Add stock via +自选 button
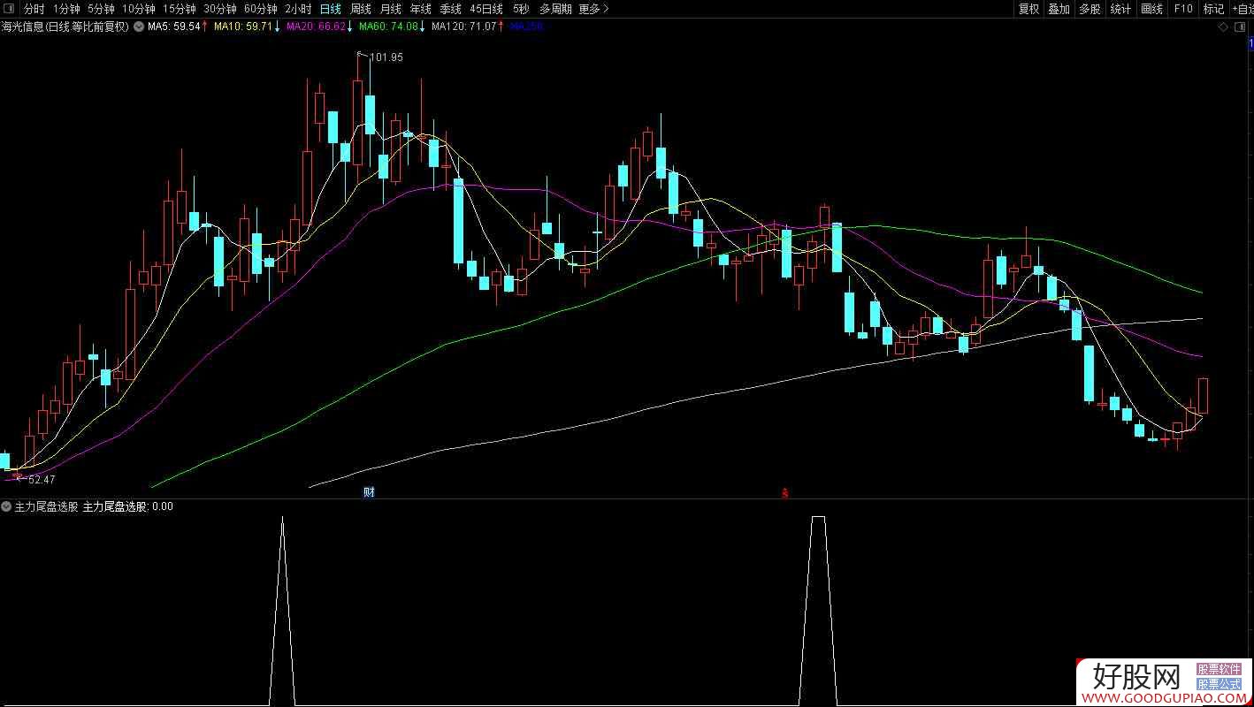The height and width of the screenshot is (707, 1254). point(1242,9)
